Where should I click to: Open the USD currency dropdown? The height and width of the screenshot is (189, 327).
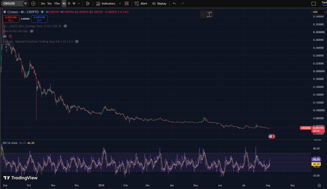pyautogui.click(x=319, y=12)
